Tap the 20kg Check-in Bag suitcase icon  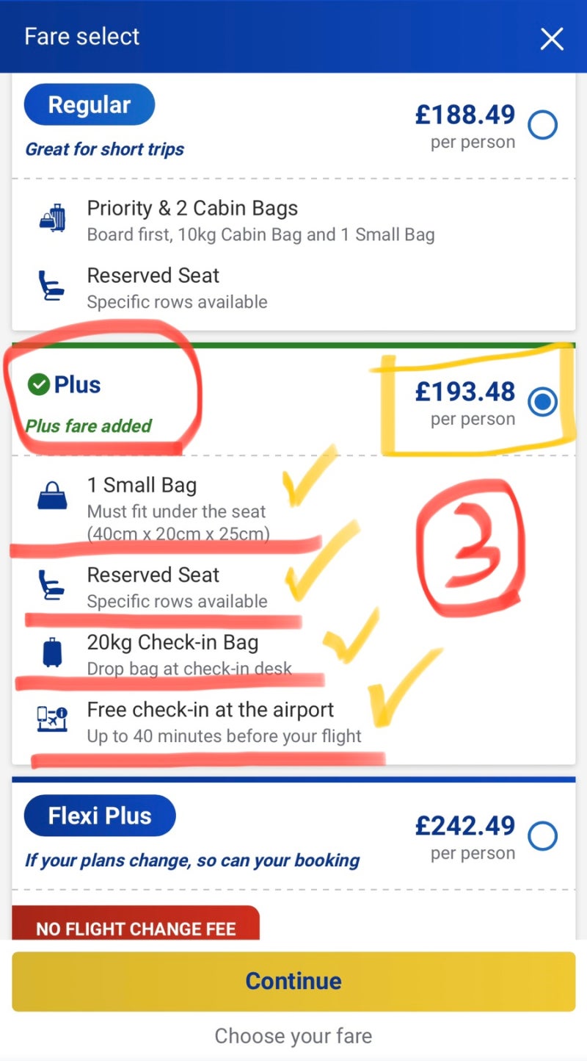(x=53, y=652)
